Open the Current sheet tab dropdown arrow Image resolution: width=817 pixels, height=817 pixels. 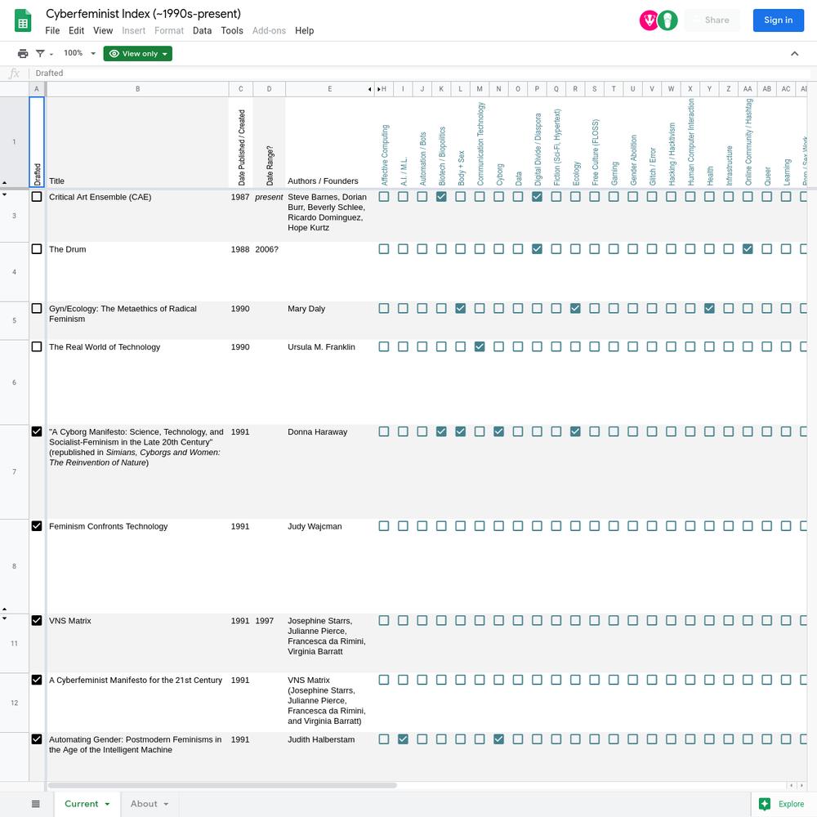[107, 804]
